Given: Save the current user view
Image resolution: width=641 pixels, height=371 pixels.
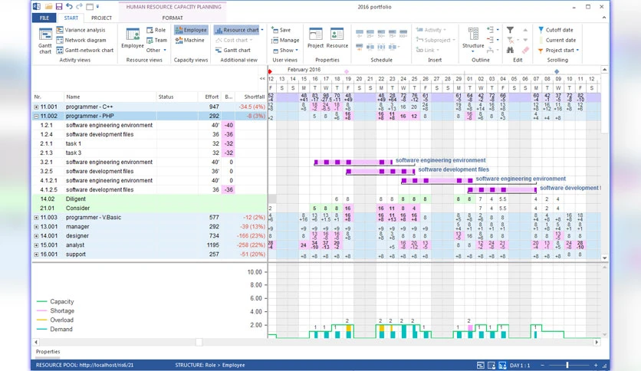Looking at the screenshot, I should (281, 30).
